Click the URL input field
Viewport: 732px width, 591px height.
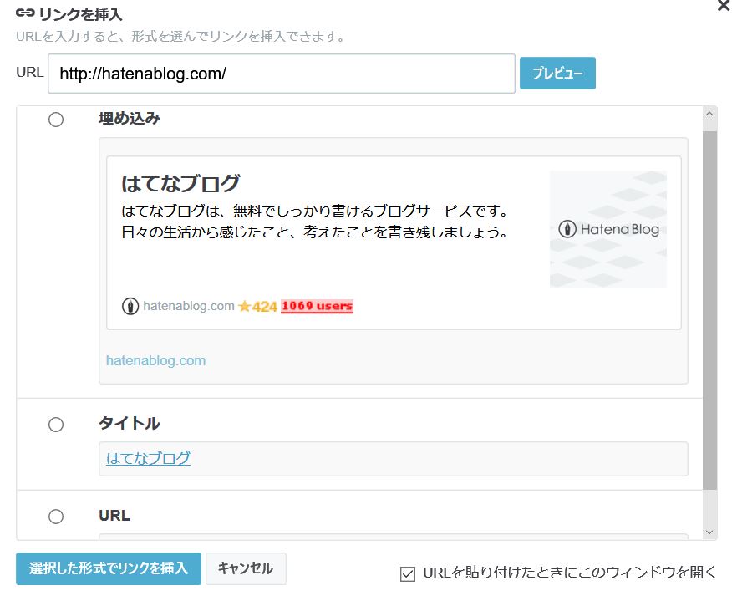pyautogui.click(x=282, y=74)
